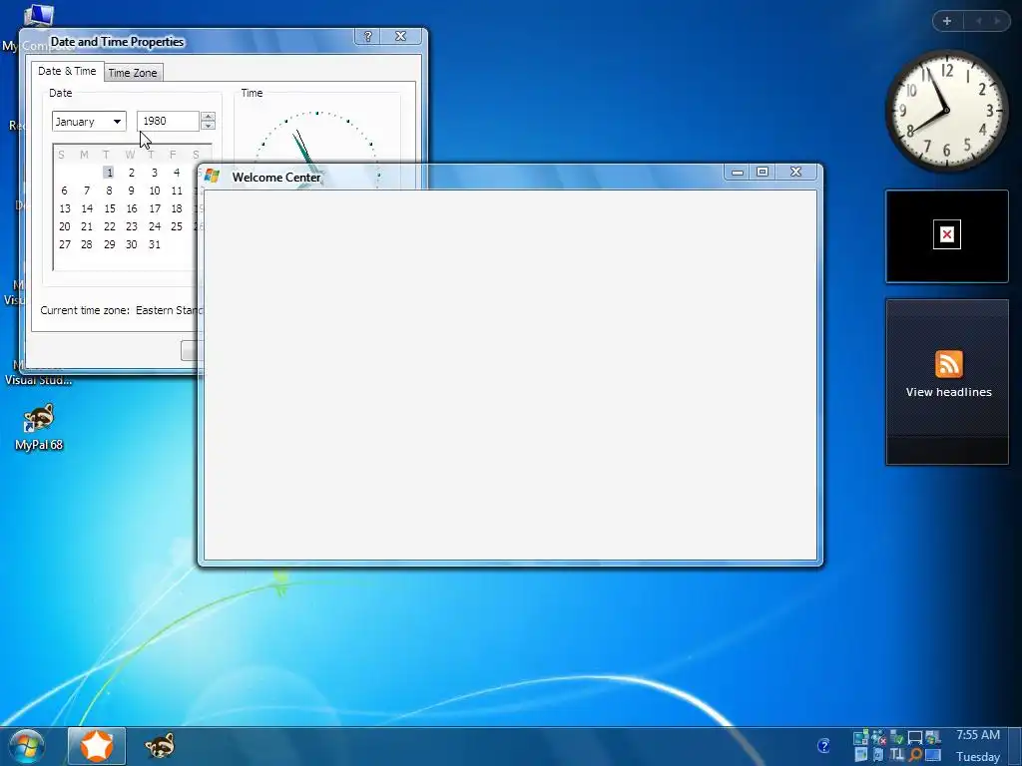Open the Start menu orb
The width and height of the screenshot is (1022, 766).
coord(27,746)
